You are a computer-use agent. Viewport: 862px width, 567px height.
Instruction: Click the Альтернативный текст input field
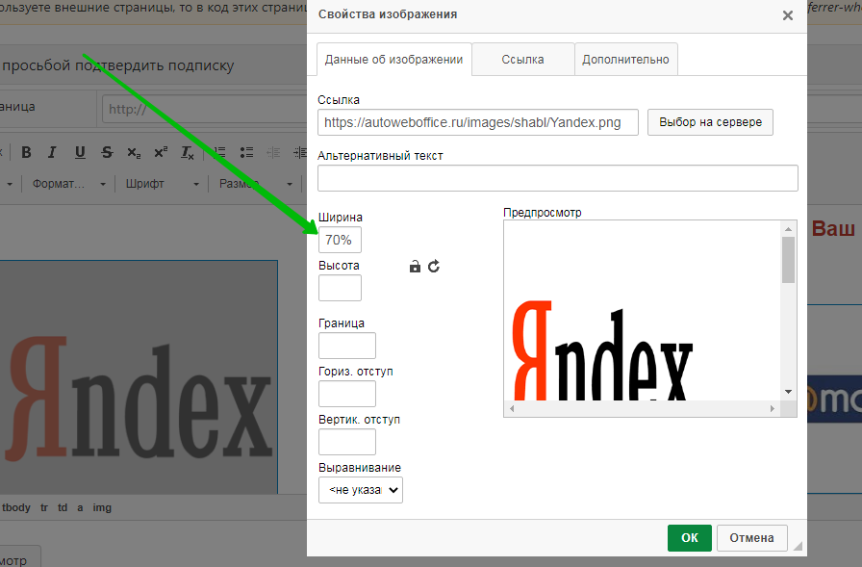(x=558, y=178)
